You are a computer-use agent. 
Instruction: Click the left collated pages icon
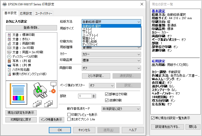point(37,104)
